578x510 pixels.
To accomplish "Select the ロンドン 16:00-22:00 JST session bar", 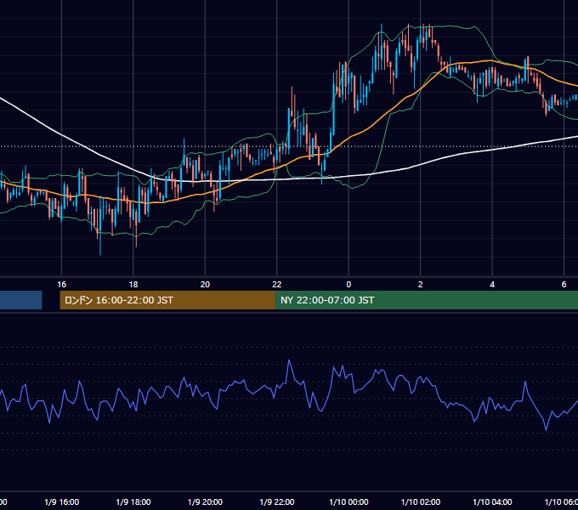I will click(167, 300).
